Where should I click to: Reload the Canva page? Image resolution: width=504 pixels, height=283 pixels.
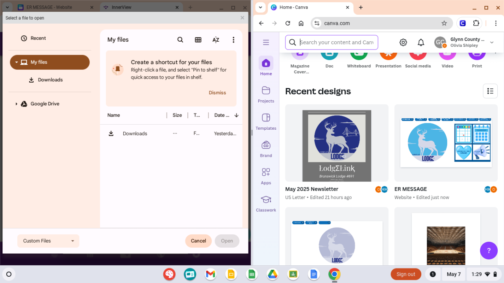coord(288,23)
